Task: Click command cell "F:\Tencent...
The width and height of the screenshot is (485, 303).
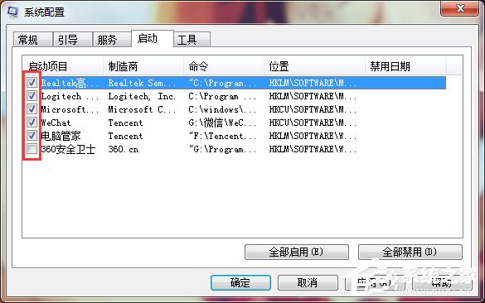Action: 222,136
